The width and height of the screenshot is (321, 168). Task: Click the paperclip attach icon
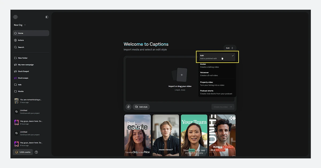click(x=128, y=107)
